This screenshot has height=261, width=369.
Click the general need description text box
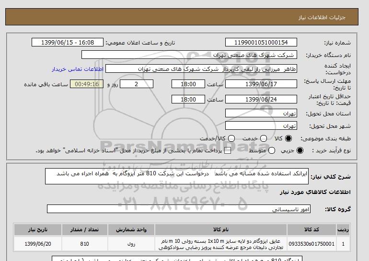177,176
